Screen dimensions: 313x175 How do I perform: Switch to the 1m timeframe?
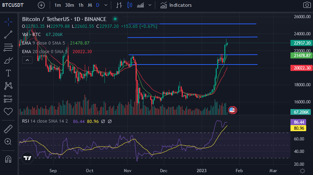coord(58,5)
